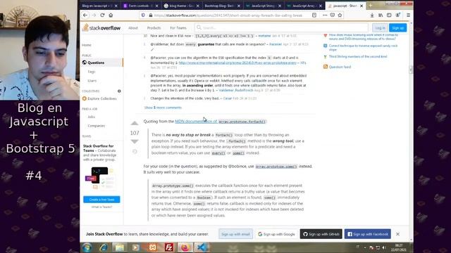Click 'Create a free Team' button
The width and height of the screenshot is (451, 253).
(101, 200)
